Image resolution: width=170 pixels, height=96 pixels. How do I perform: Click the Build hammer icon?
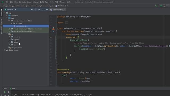(x=156, y=6)
